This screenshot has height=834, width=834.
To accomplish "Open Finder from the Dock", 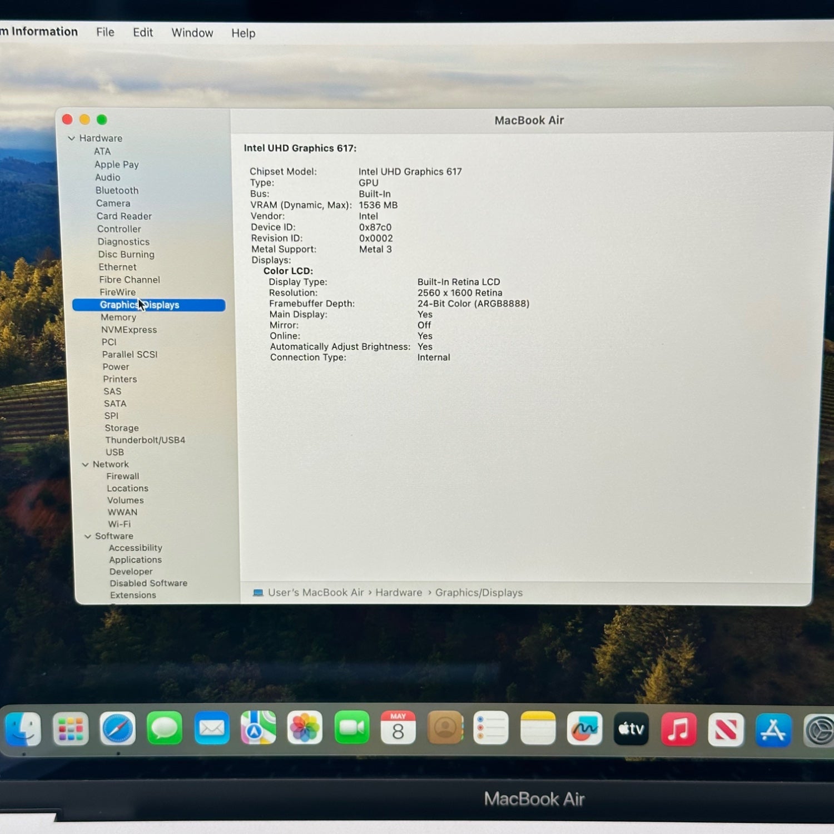I will coord(23,728).
